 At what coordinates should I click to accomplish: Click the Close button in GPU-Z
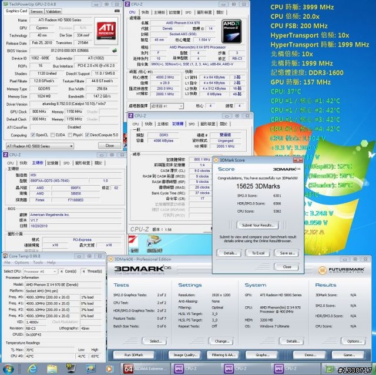pos(110,146)
